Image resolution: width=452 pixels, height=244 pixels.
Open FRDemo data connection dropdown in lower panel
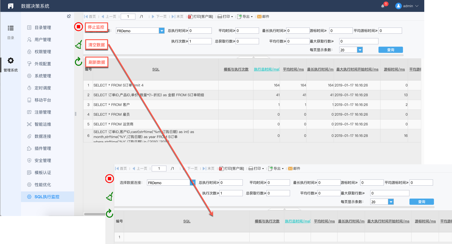coord(193,183)
